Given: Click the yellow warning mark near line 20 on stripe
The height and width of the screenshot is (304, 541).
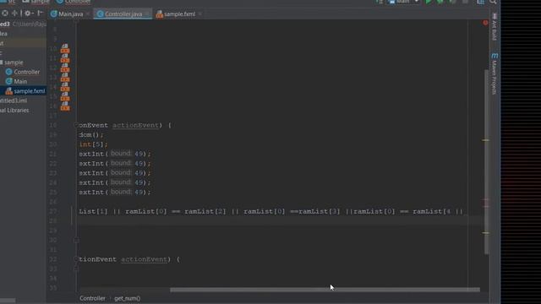Looking at the screenshot, I should point(485,140).
